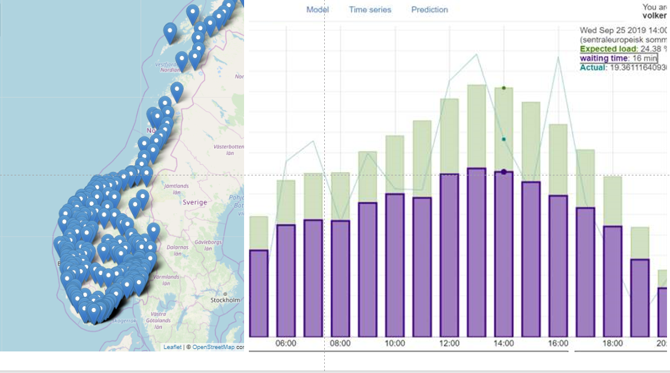The image size is (670, 373).
Task: Click the Stockholm label on the map
Action: (225, 300)
